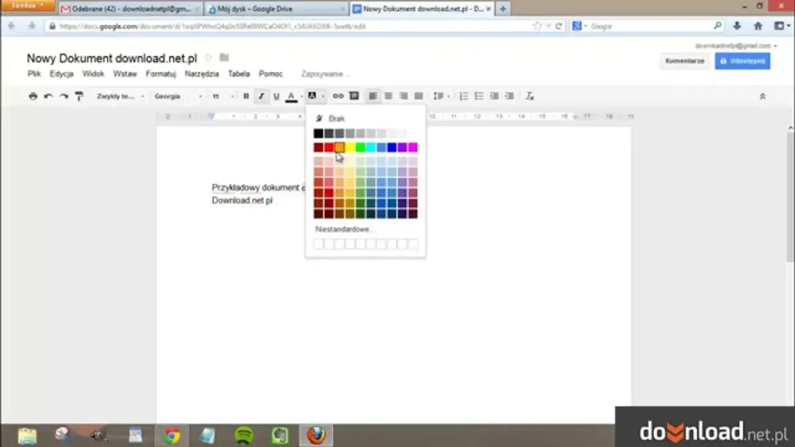Open the file explorer from the taskbar
Viewport: 795px width, 447px height.
[27, 436]
